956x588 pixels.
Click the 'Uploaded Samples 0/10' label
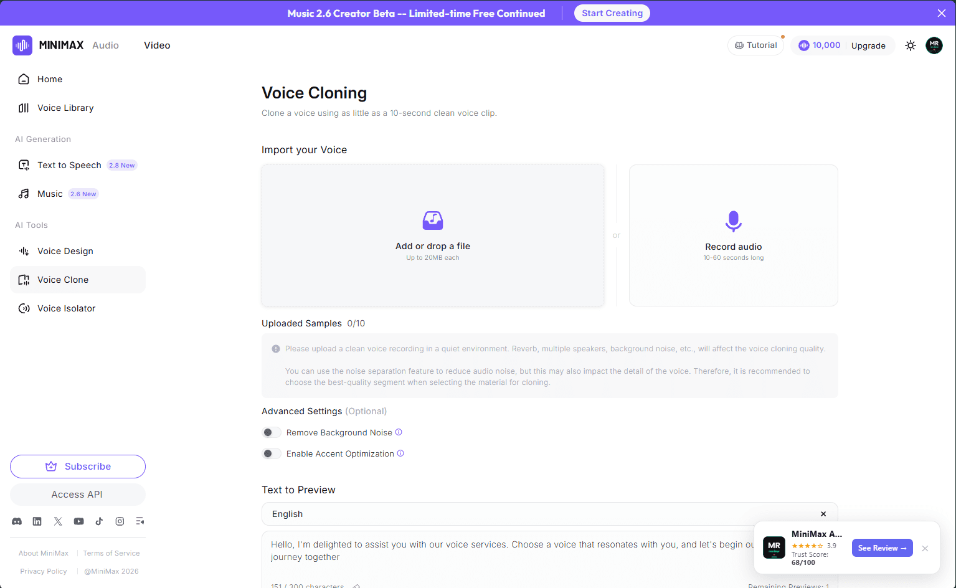coord(313,323)
